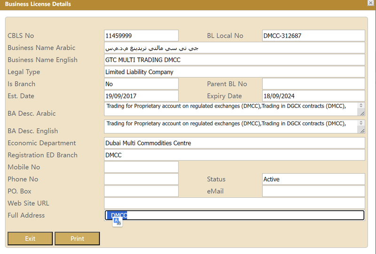Click the Full Address label
376x254 pixels.
(x=26, y=215)
